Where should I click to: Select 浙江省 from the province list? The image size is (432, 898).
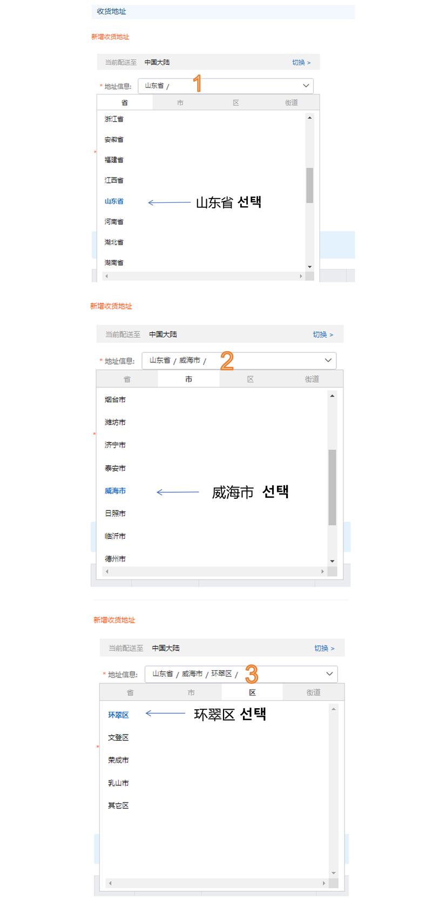114,119
